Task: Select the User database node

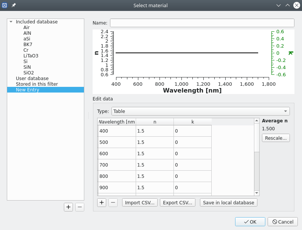Action: [x=32, y=79]
